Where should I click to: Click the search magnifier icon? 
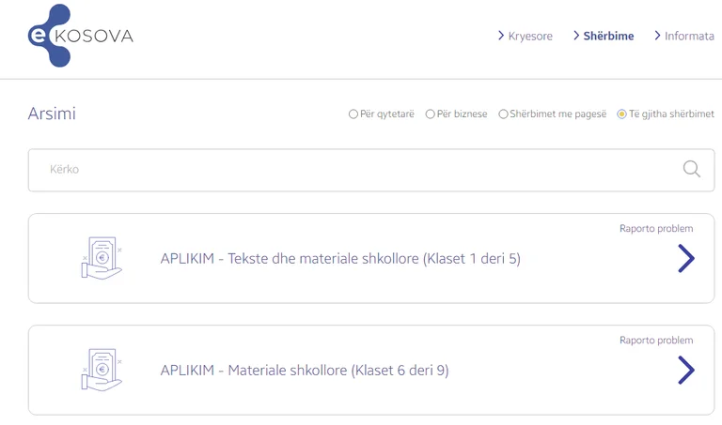(691, 169)
